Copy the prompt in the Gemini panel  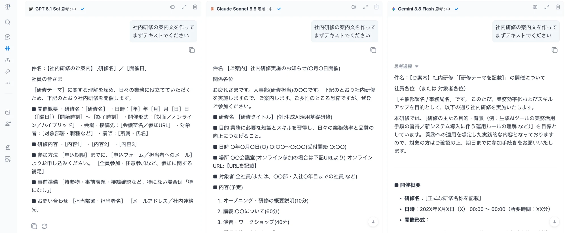point(555,50)
